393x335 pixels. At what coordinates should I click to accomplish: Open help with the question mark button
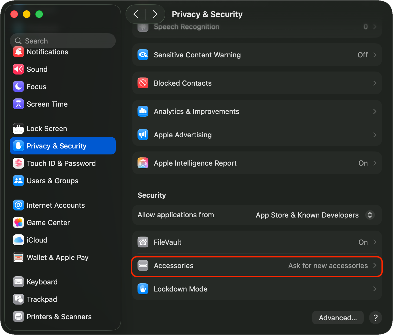click(376, 318)
